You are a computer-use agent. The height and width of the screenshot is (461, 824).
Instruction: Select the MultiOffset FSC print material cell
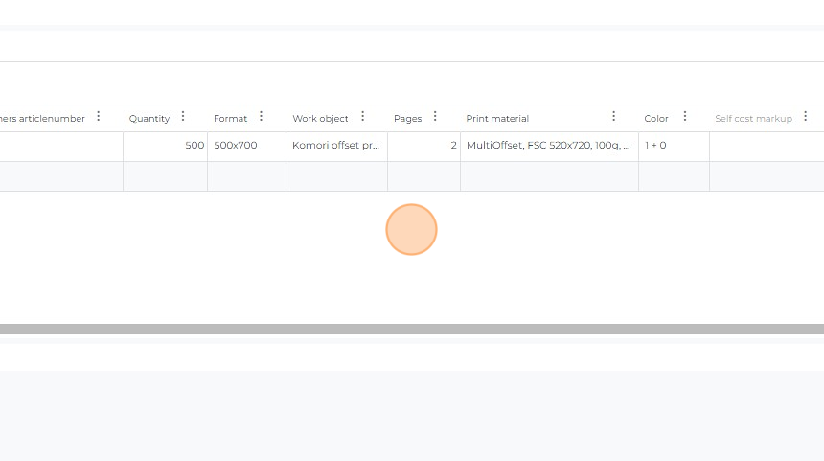click(x=549, y=146)
